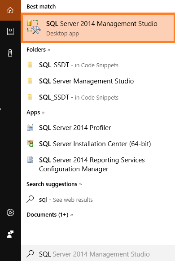Open the SQL Server Management Studio folder result
Screen dimensions: 175x261
(x=98, y=81)
